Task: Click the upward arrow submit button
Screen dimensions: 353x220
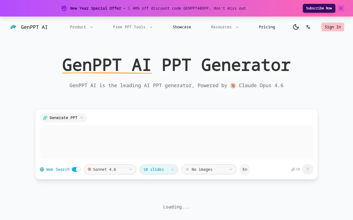Action: click(308, 169)
